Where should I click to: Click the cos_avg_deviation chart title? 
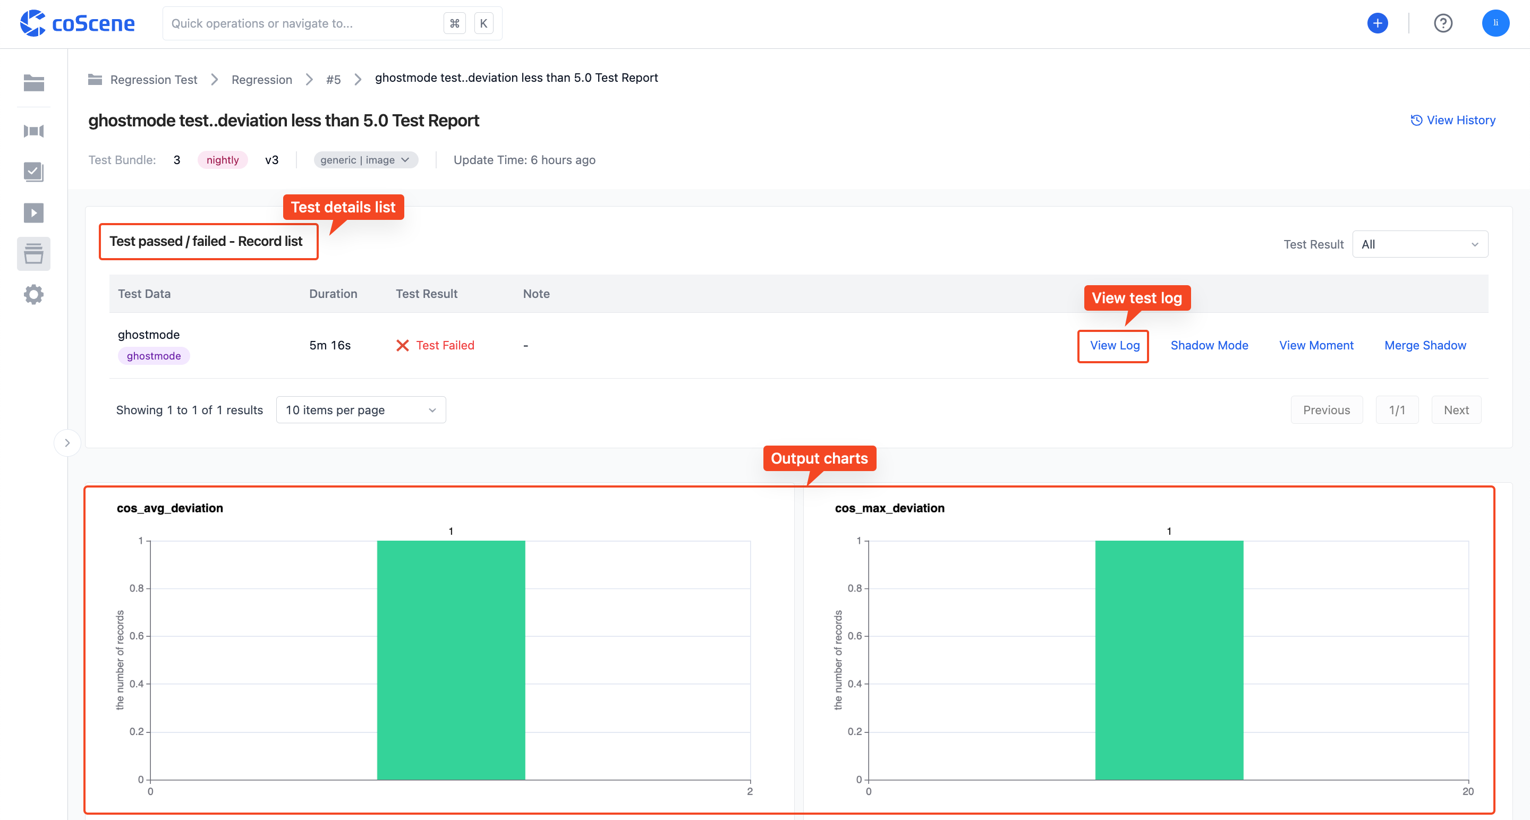point(170,508)
